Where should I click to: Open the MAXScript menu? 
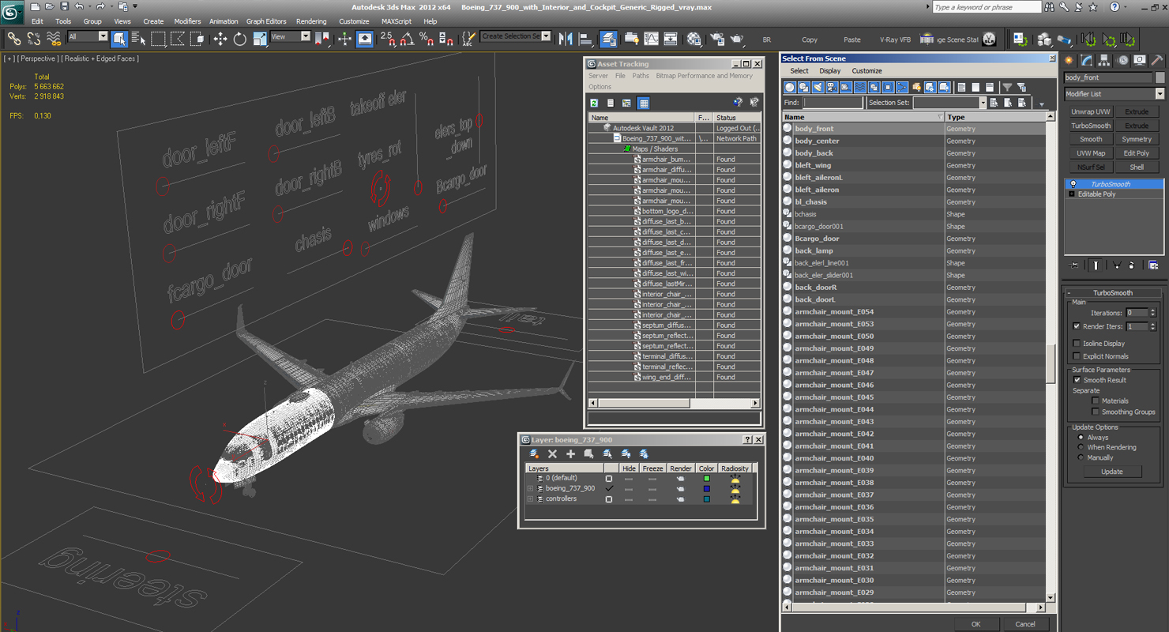point(397,21)
